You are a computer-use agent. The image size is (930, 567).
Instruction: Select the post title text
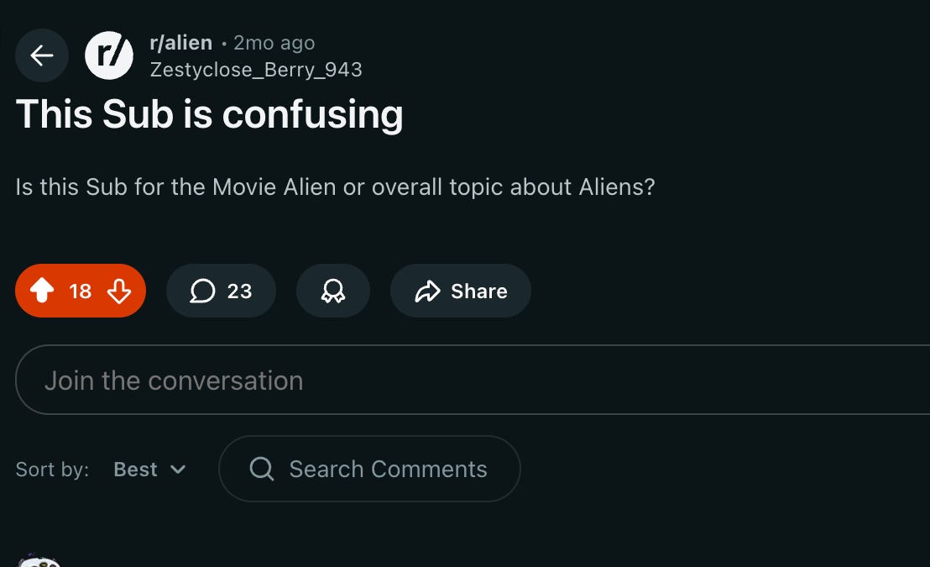point(208,114)
